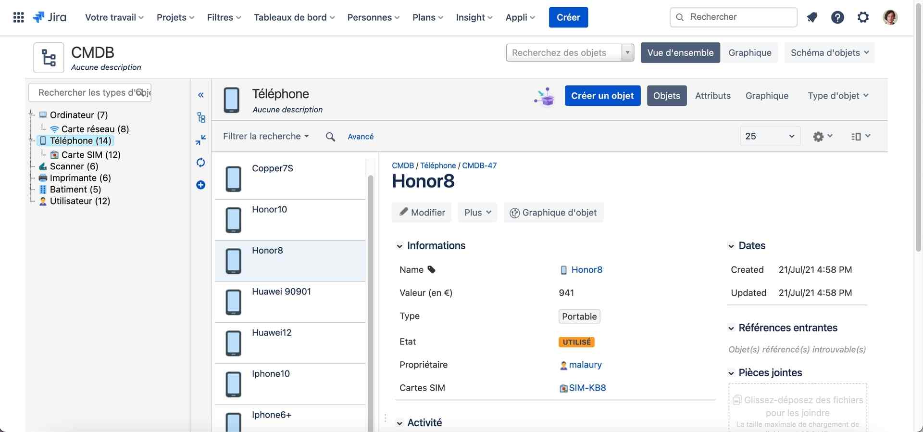Open the Personnes menu

374,17
